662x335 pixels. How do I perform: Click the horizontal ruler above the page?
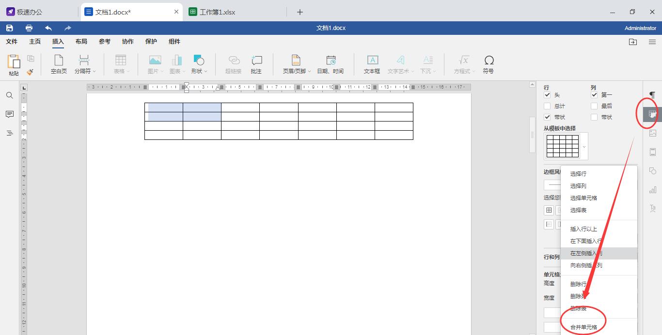point(279,87)
